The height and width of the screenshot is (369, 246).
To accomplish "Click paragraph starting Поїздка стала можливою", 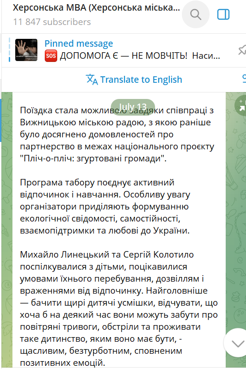I will pos(117,135).
